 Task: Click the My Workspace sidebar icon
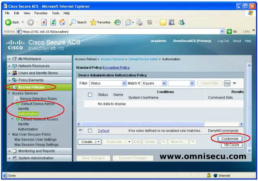(15, 59)
